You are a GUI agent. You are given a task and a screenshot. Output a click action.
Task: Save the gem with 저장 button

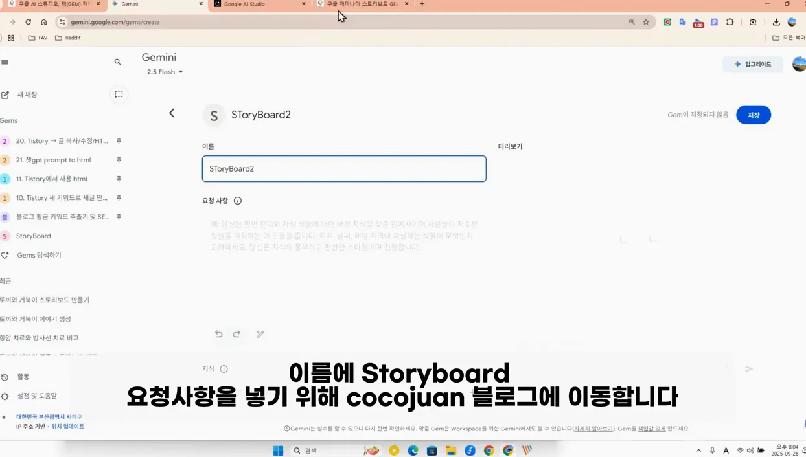click(754, 115)
